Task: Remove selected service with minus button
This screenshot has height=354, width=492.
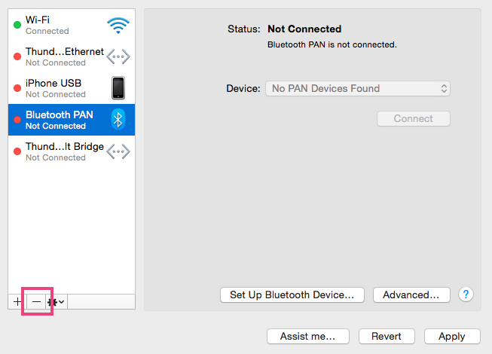Action: [36, 301]
